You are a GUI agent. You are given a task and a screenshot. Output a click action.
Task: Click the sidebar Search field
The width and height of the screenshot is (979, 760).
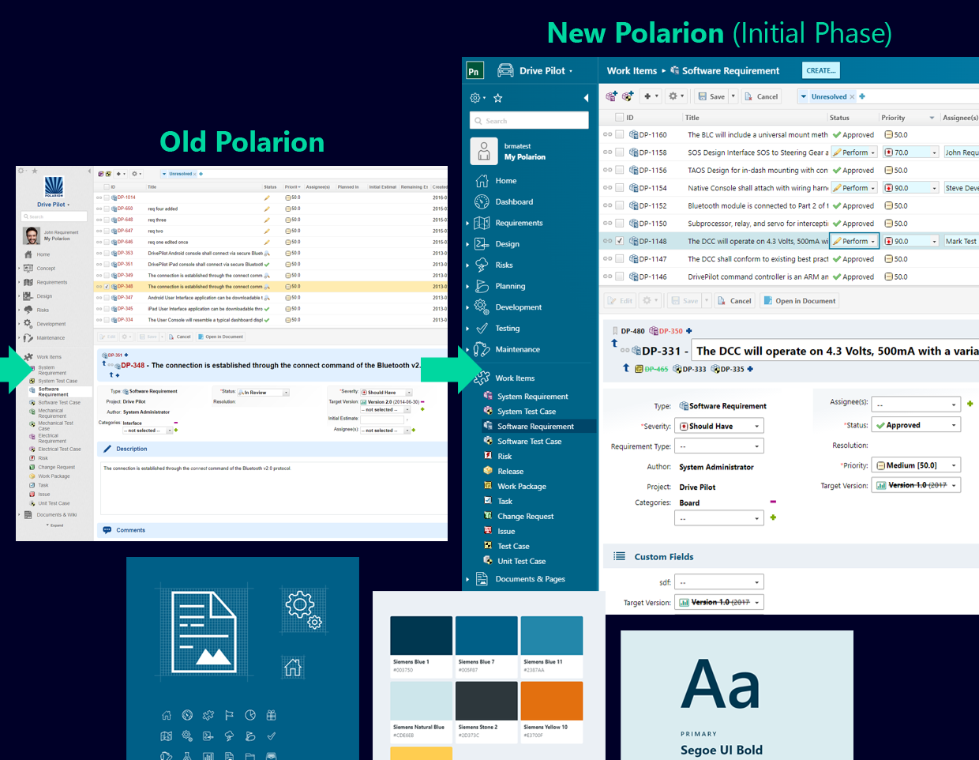(x=528, y=120)
